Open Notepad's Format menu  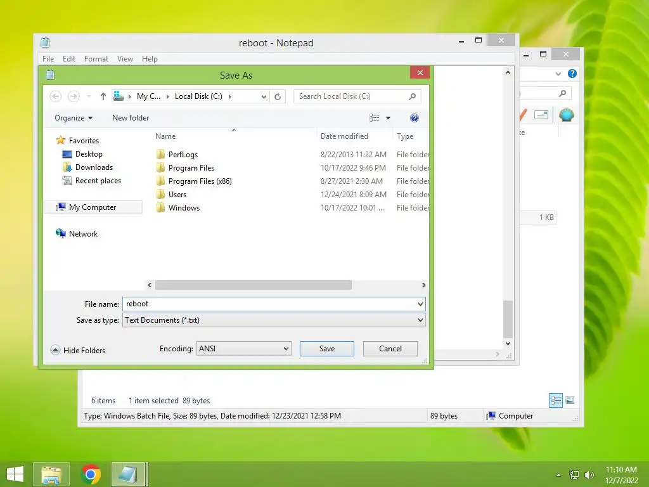tap(96, 59)
